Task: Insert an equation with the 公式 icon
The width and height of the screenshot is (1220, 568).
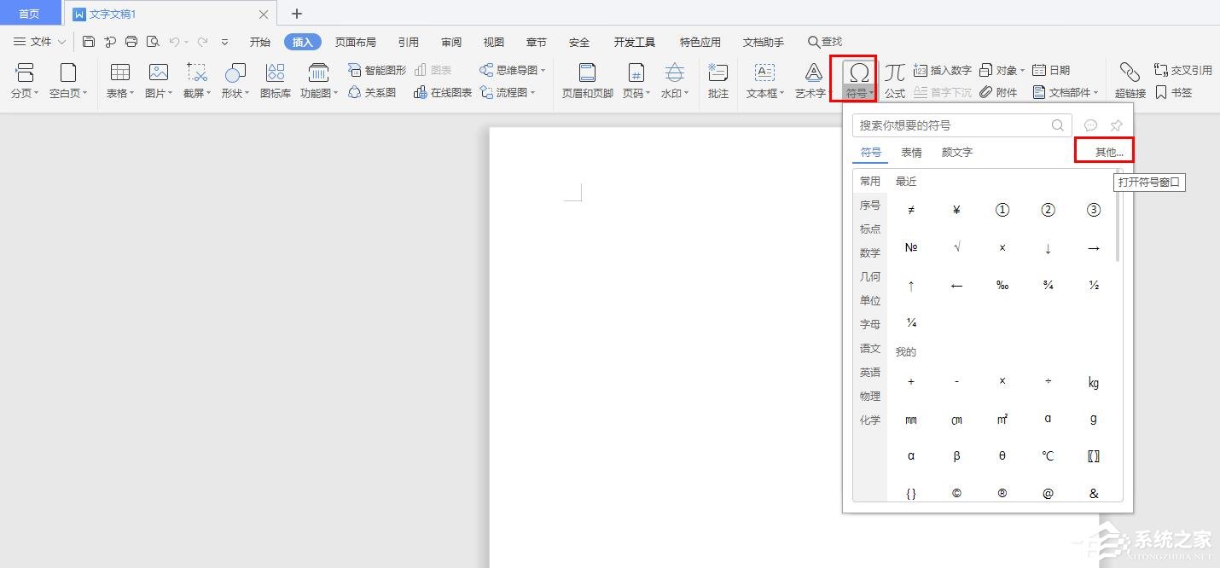Action: tap(894, 81)
